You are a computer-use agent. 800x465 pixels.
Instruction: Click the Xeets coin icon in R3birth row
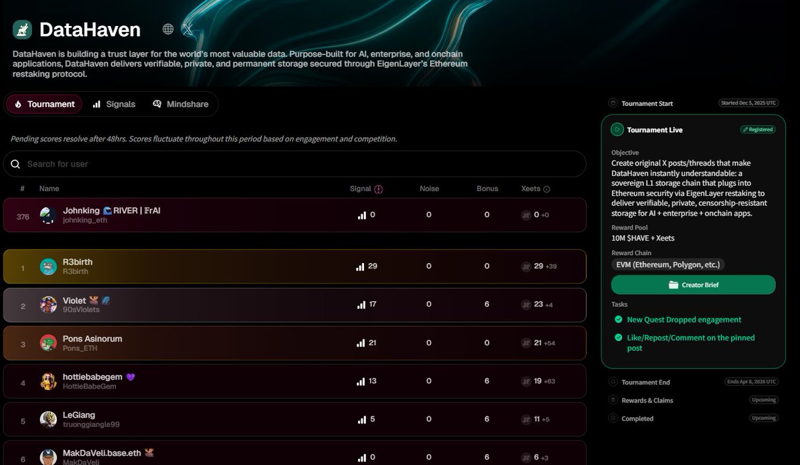(526, 266)
